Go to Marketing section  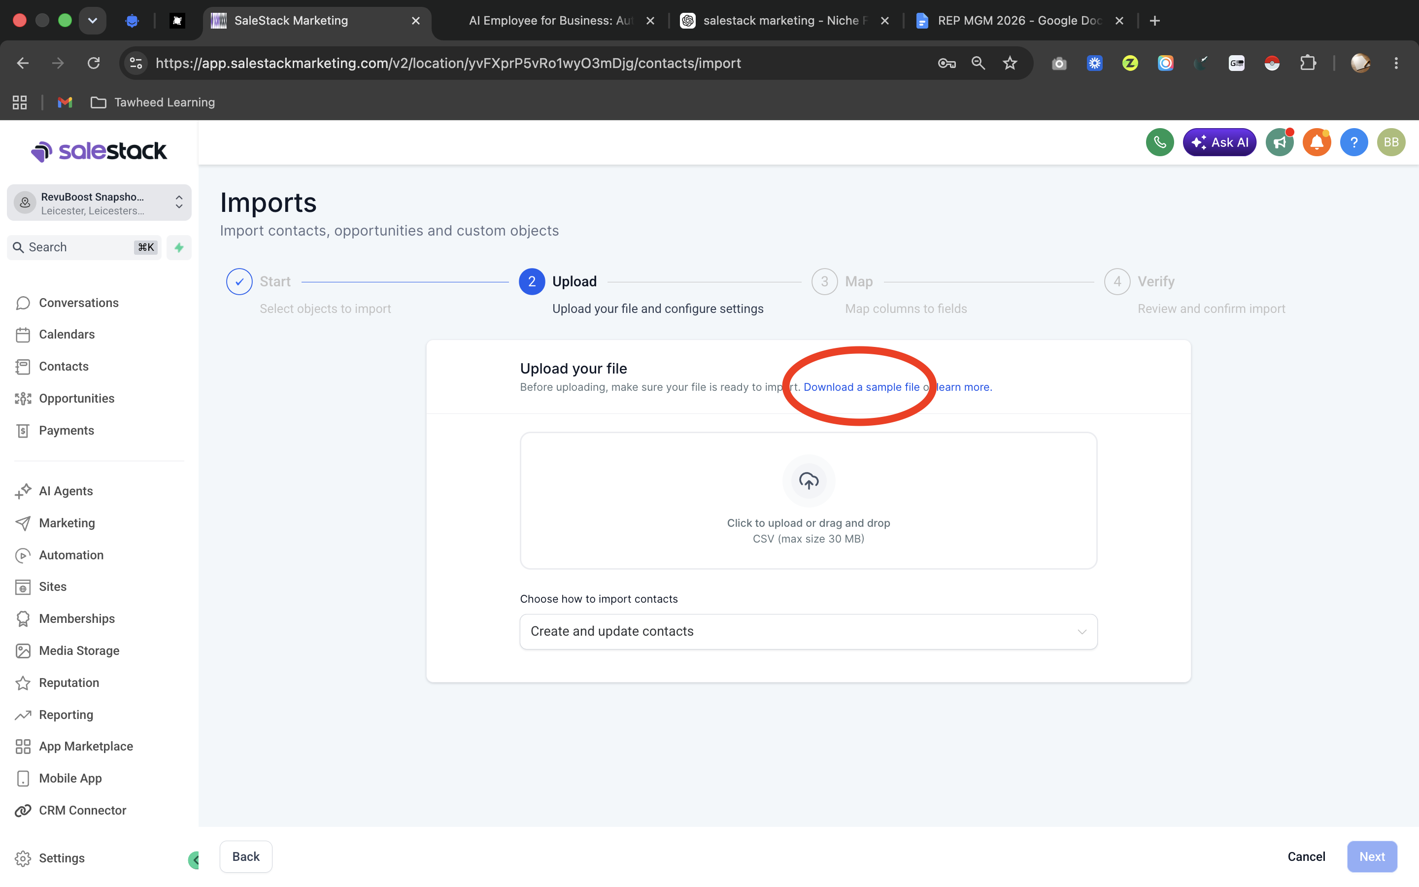[67, 523]
